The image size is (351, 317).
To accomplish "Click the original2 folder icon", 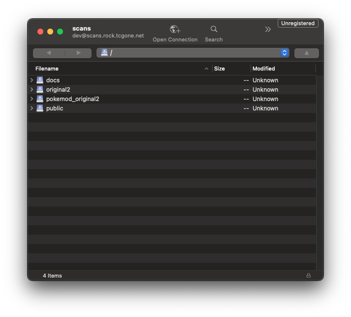I will pyautogui.click(x=40, y=89).
